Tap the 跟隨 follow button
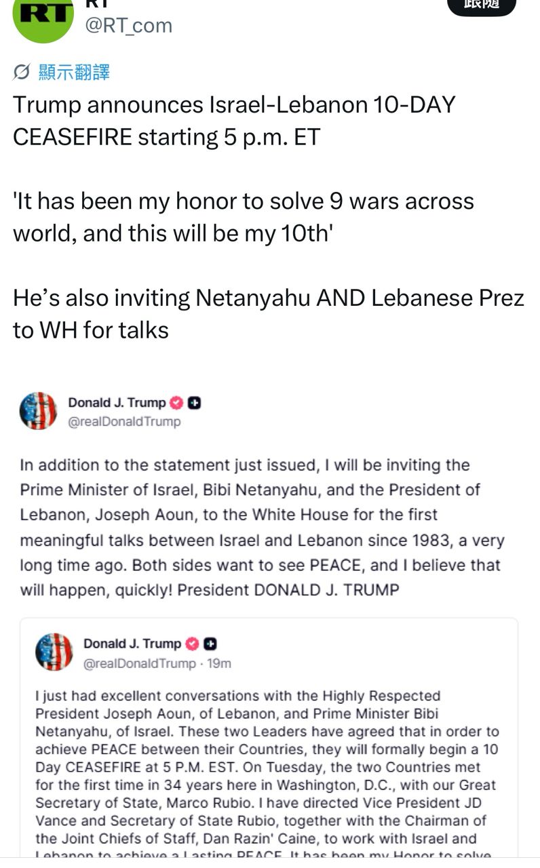The image size is (540, 868). tap(482, 5)
